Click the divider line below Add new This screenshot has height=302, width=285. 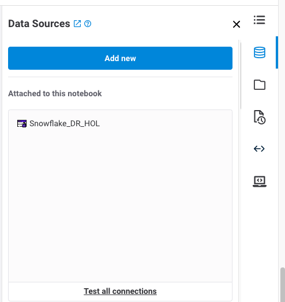[x=120, y=77]
